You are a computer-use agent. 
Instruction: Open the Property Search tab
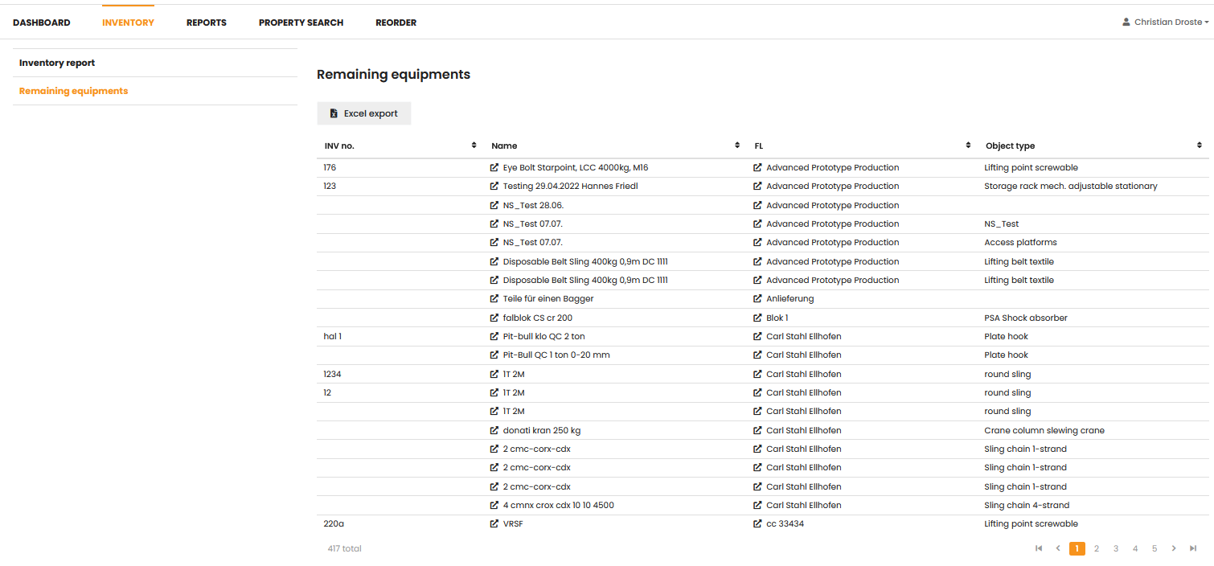301,23
